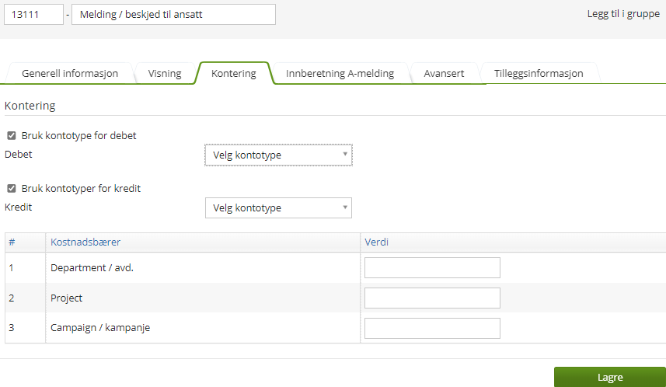The image size is (666, 387).
Task: Select the Department / avd. row label
Action: click(92, 267)
